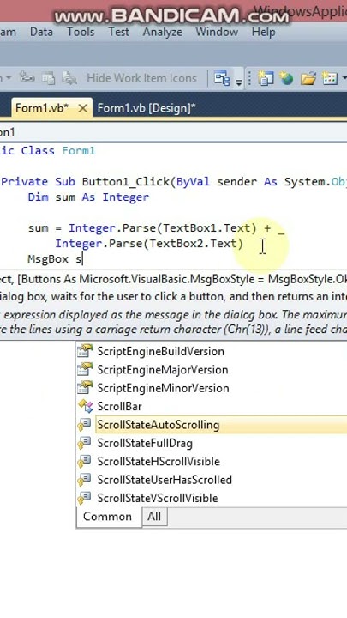Switch IntelliSense to All tab

coord(154,517)
